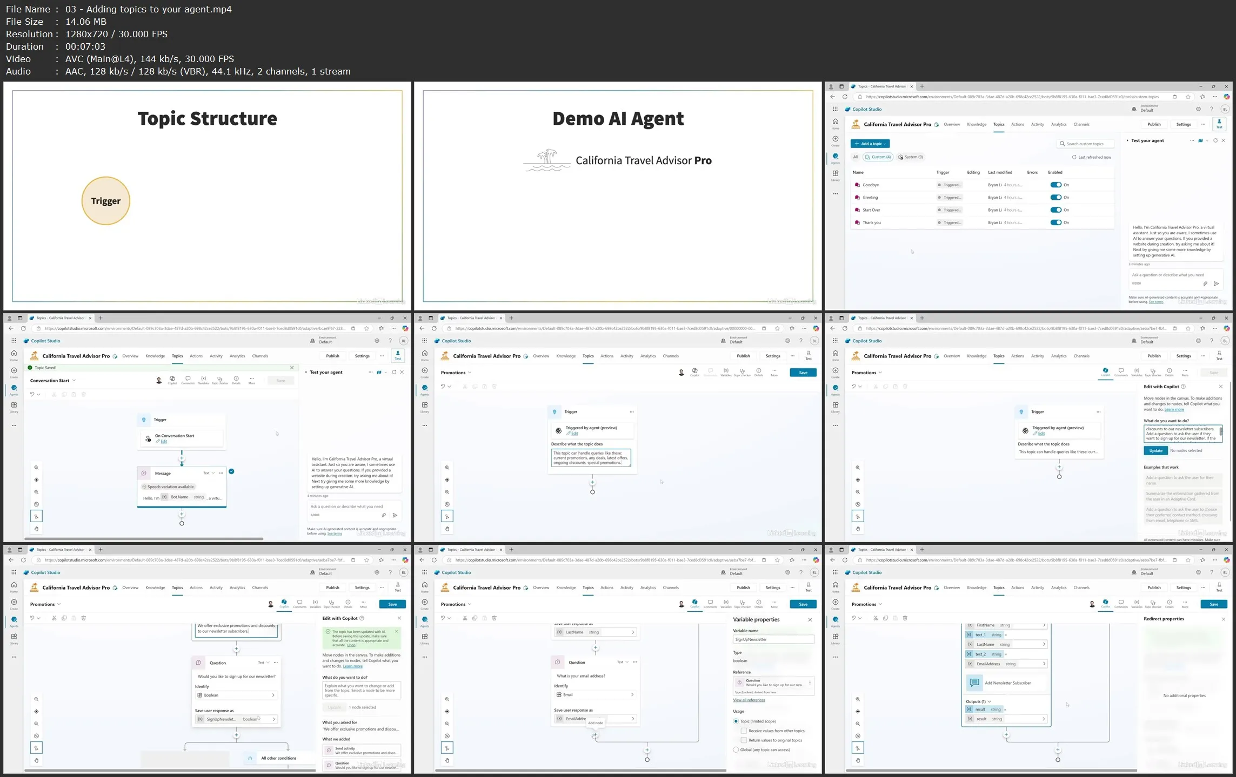The image size is (1236, 777).
Task: Close the Variable properties panel
Action: [x=810, y=620]
